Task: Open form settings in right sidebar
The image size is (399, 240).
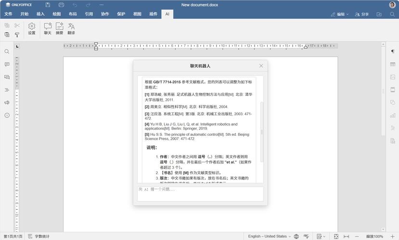Action: tap(393, 141)
